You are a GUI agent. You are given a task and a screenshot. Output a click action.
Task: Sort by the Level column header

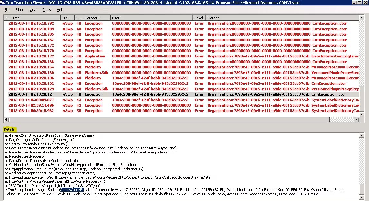coord(199,18)
